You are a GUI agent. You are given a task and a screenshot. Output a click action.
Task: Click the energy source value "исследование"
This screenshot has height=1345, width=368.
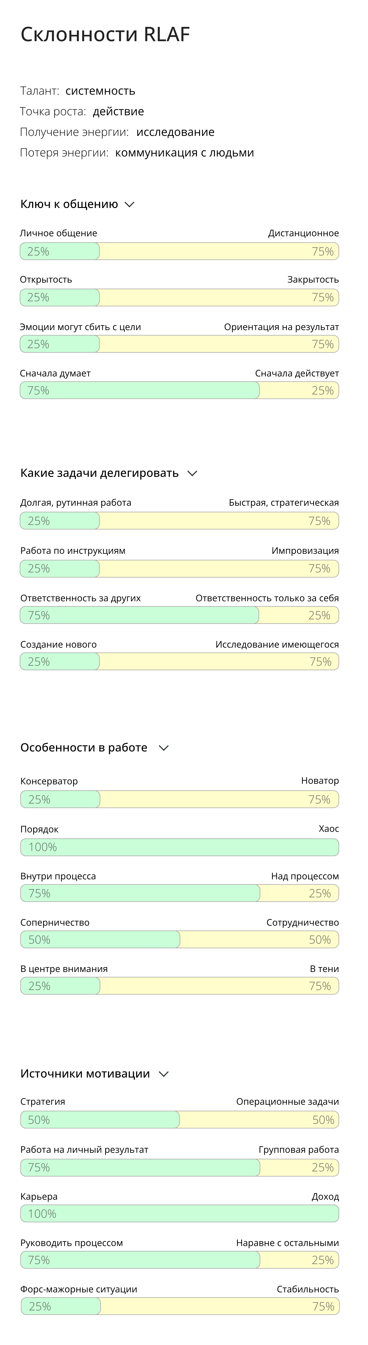[175, 132]
